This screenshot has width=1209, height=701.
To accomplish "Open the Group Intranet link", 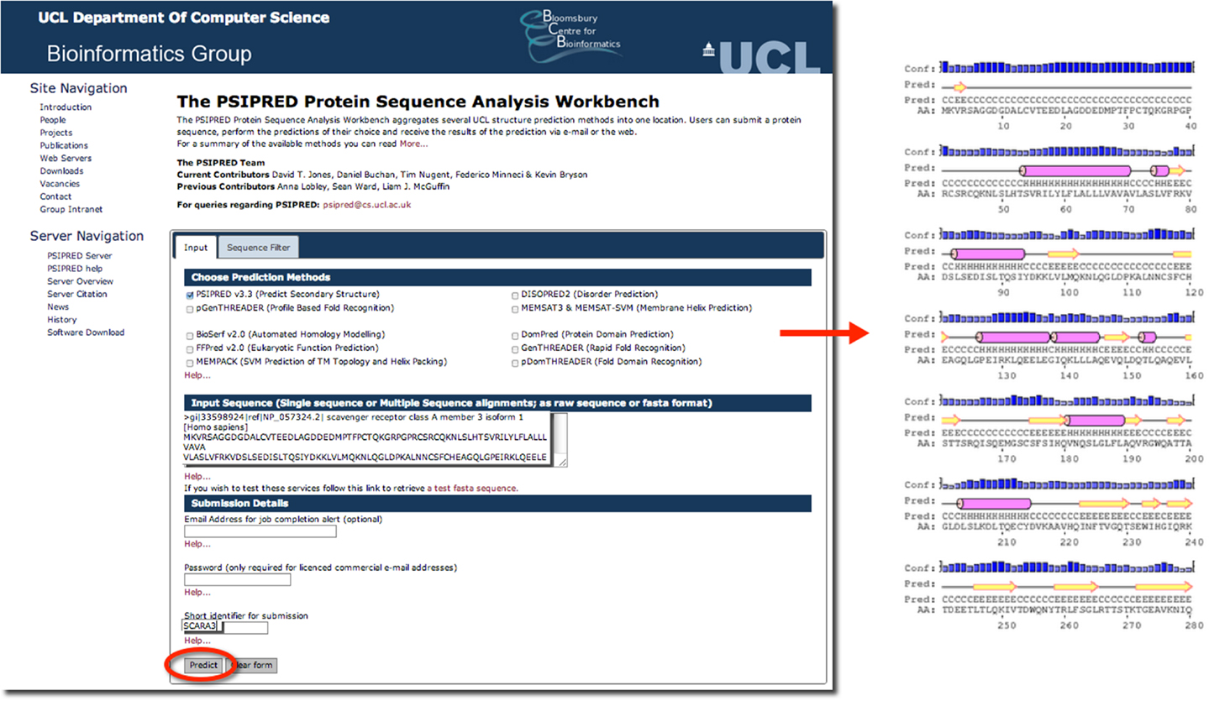I will point(71,209).
